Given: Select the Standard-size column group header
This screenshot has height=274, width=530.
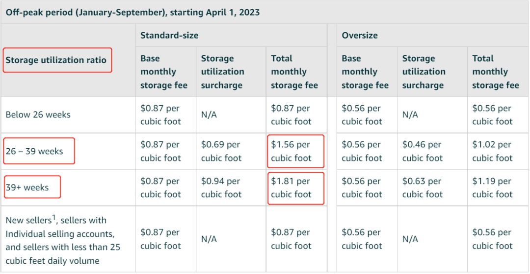Looking at the screenshot, I should [x=169, y=35].
